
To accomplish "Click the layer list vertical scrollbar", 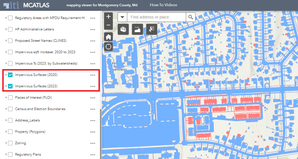I will click(100, 134).
